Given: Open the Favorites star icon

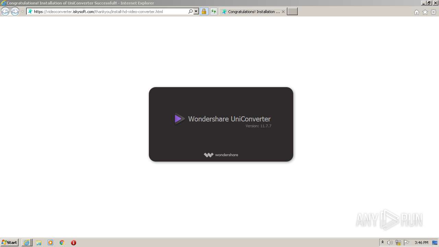Looking at the screenshot, I should (x=425, y=12).
